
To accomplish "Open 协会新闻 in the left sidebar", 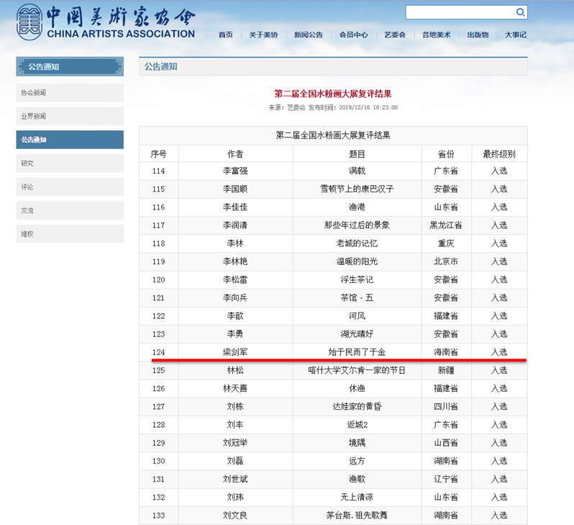I will (70, 93).
